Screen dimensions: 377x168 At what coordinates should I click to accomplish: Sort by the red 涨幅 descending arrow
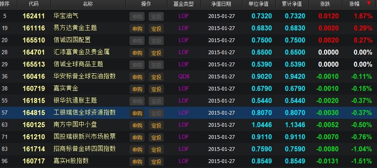click(x=369, y=3)
